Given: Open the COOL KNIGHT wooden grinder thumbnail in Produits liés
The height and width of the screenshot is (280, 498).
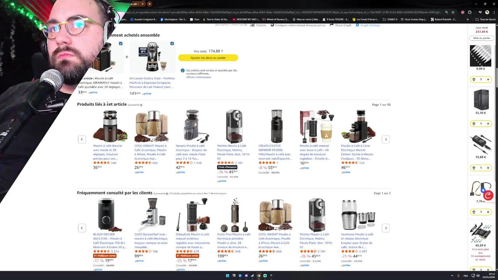Looking at the screenshot, I should click(151, 126).
